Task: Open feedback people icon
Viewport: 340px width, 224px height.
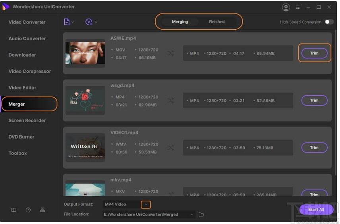Action: click(x=42, y=210)
